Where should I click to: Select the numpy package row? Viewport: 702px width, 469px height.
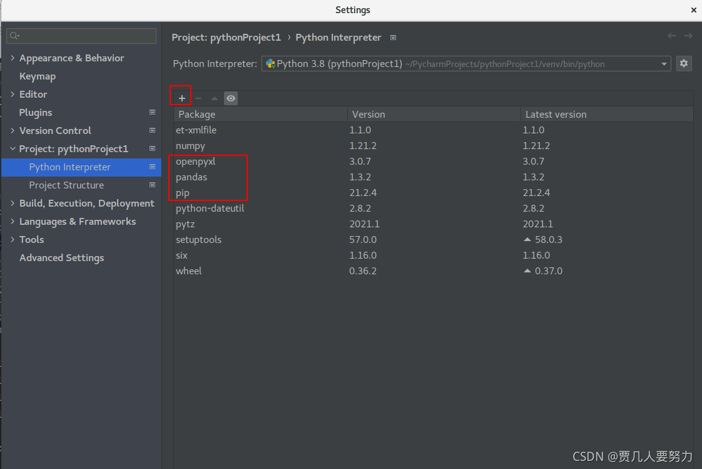(434, 145)
